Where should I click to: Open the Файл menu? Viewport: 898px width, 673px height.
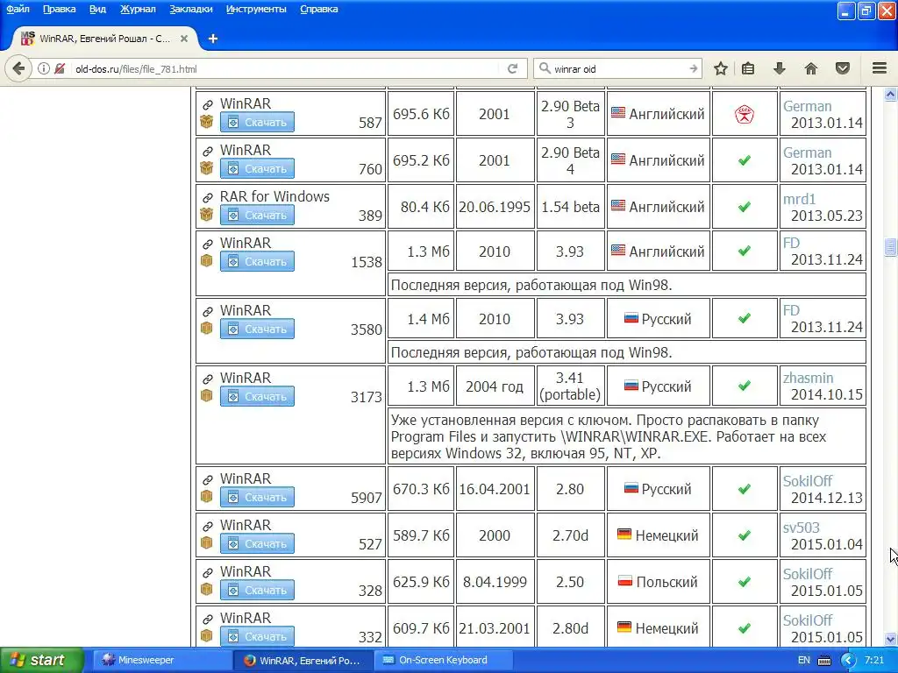coord(18,9)
